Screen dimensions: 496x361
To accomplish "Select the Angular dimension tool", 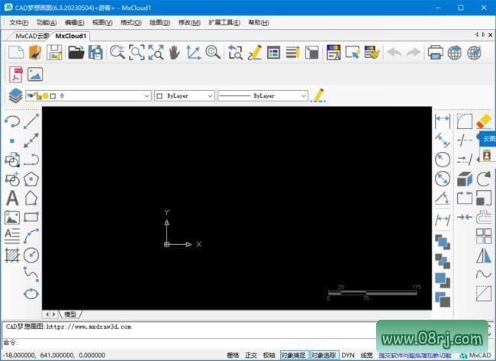I will tap(443, 198).
